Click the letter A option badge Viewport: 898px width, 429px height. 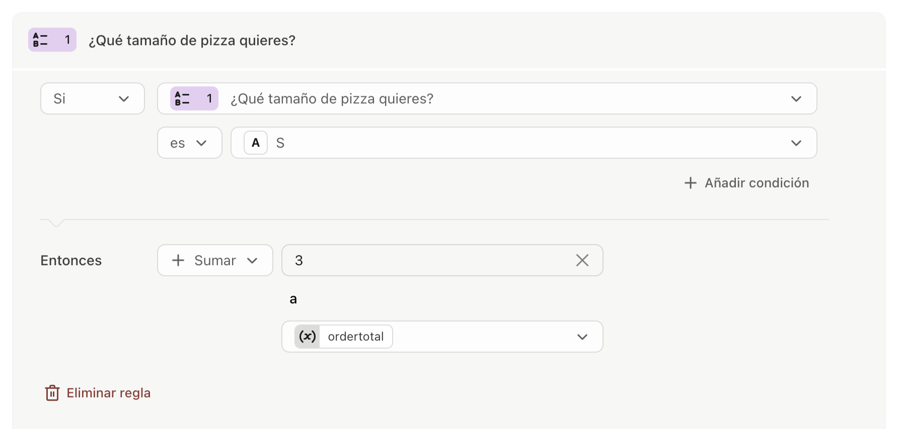point(256,143)
